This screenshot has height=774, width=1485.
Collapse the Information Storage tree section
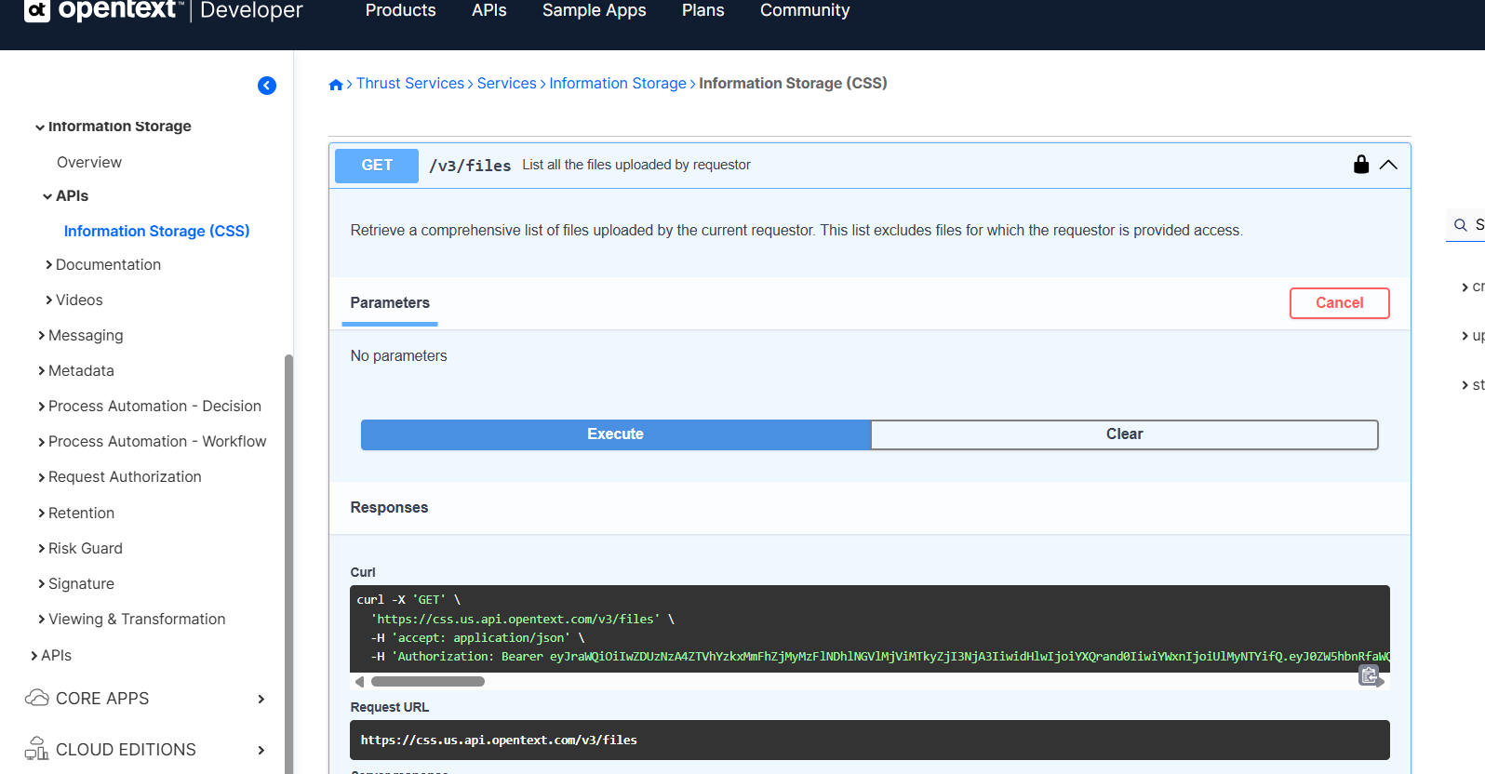[x=40, y=127]
